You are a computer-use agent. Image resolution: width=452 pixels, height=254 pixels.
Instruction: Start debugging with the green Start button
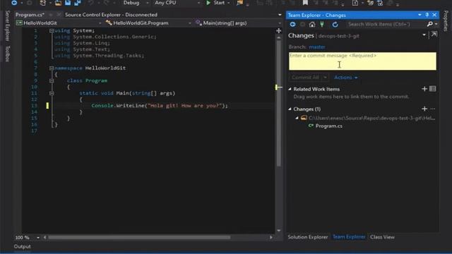click(215, 3)
